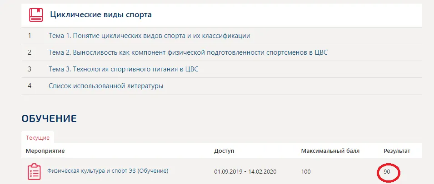Click the Доступ column header

pyautogui.click(x=224, y=151)
